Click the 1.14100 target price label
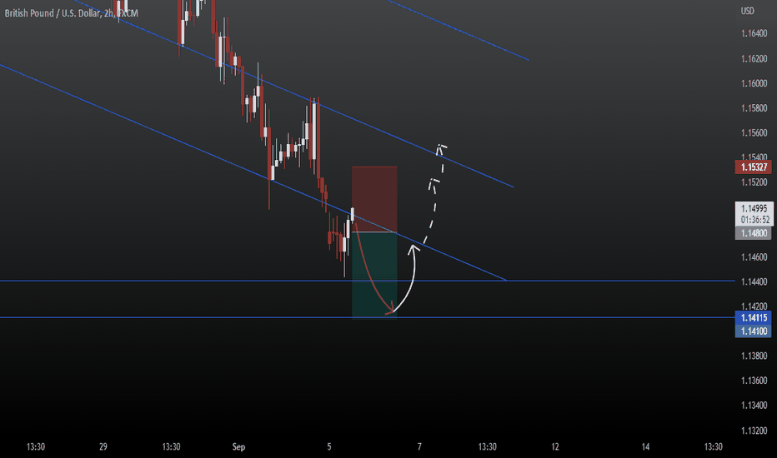The height and width of the screenshot is (458, 777). (753, 331)
